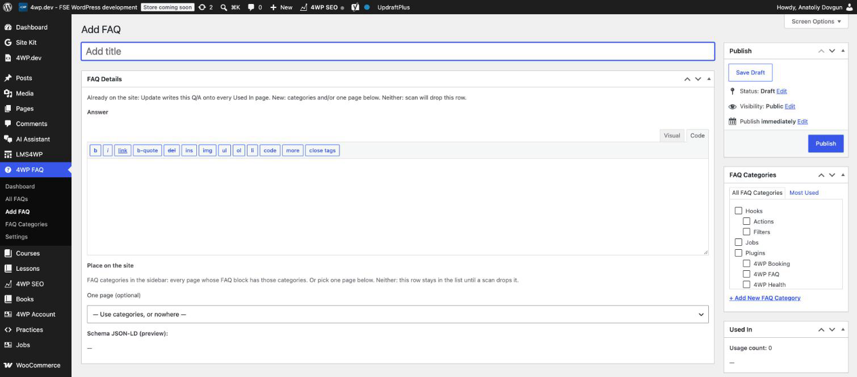Move Publish box down
Screen dimensions: 857x377
point(832,51)
